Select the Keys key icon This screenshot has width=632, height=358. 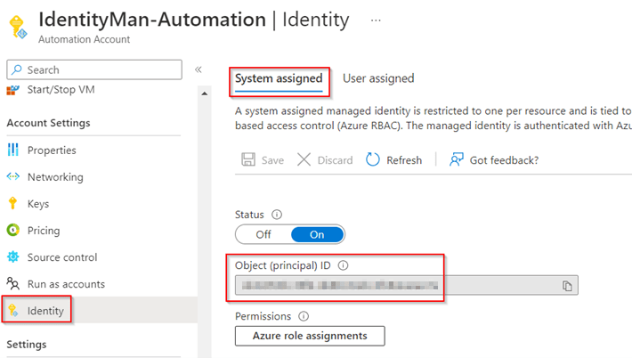point(13,204)
